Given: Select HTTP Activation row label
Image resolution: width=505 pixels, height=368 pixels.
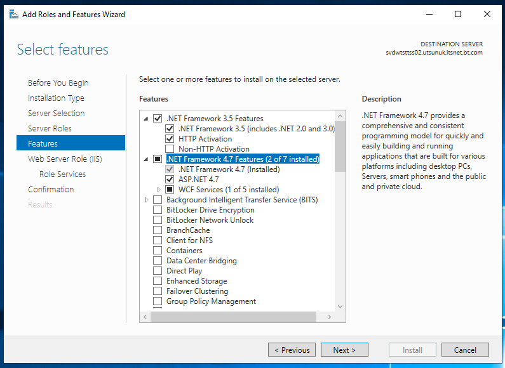Looking at the screenshot, I should (x=205, y=139).
